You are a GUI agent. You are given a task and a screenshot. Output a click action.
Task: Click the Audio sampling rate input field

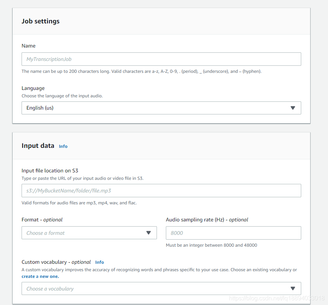tap(233, 233)
